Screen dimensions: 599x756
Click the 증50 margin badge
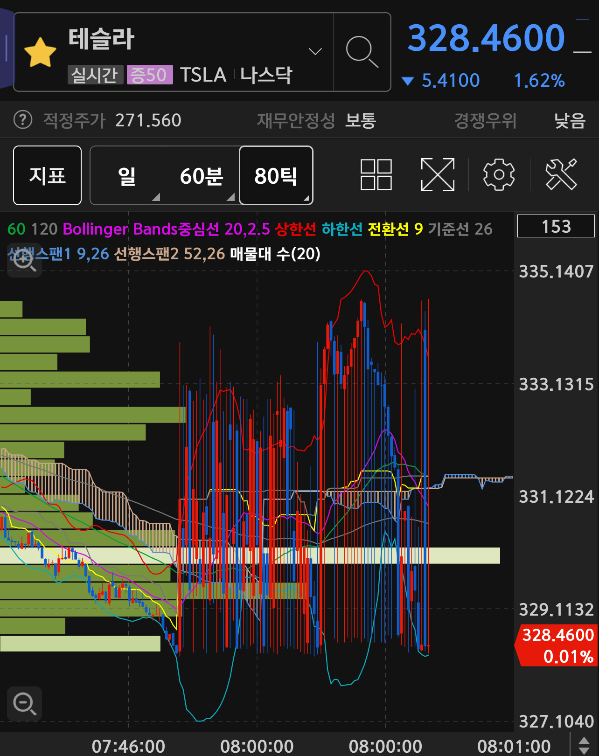pos(150,75)
